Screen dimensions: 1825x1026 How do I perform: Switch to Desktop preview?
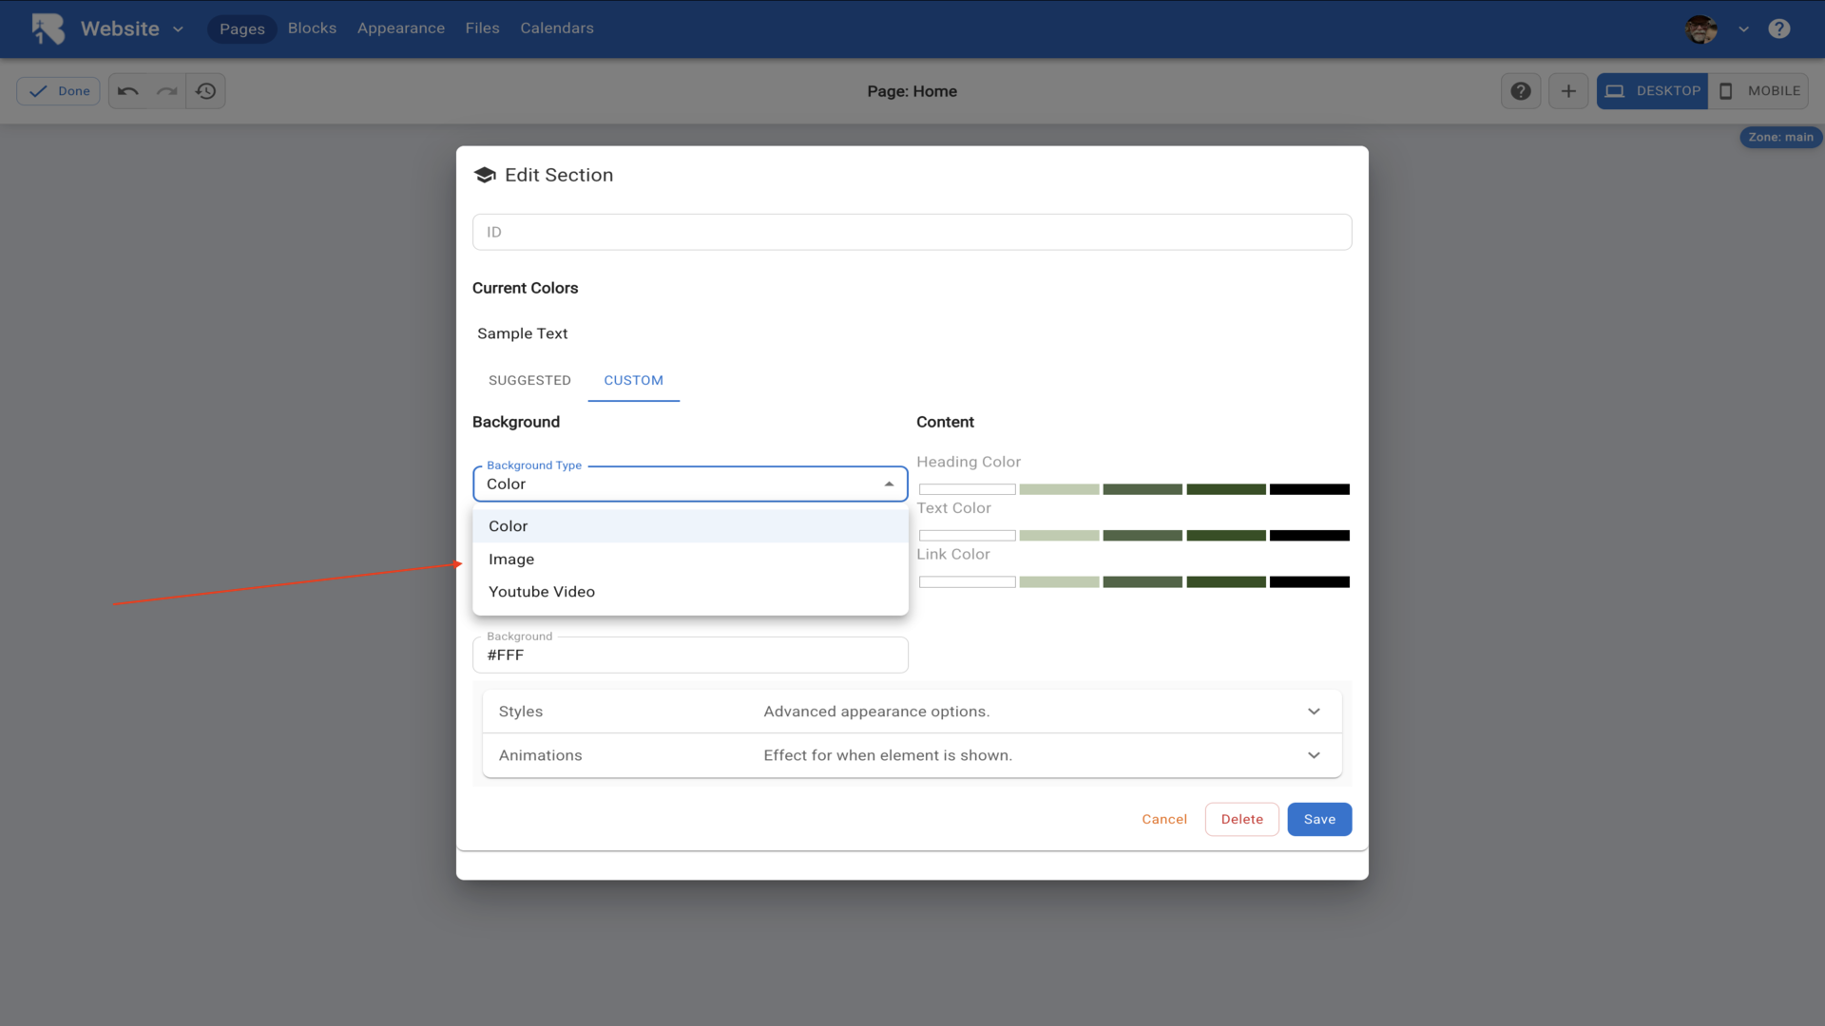point(1652,91)
